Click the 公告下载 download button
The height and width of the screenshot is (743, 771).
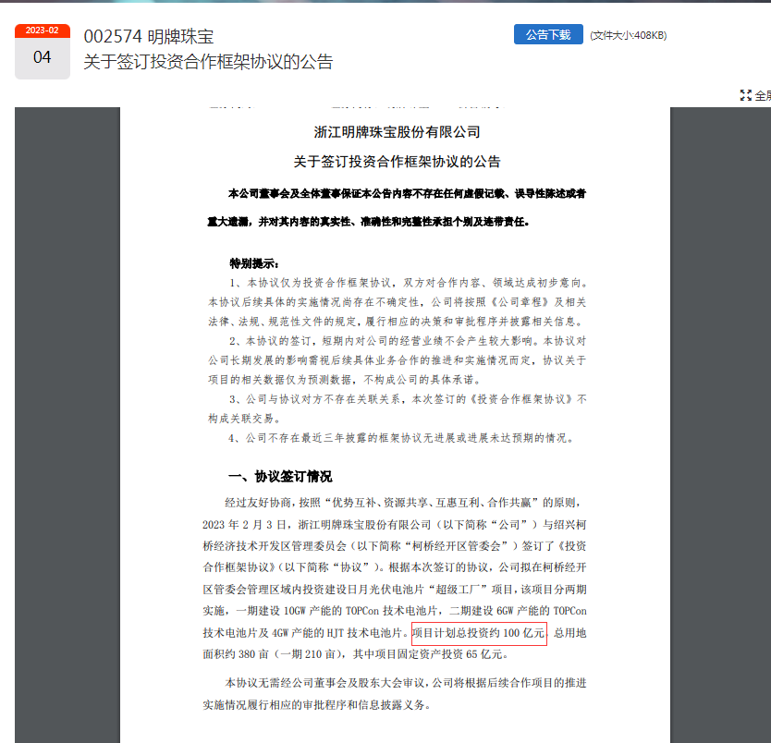click(548, 34)
